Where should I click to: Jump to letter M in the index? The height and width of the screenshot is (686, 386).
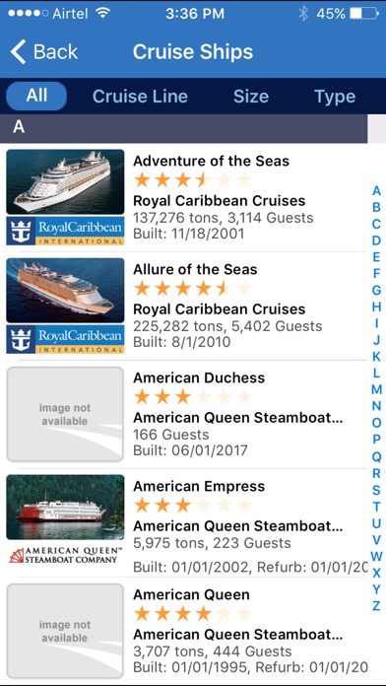[x=376, y=389]
